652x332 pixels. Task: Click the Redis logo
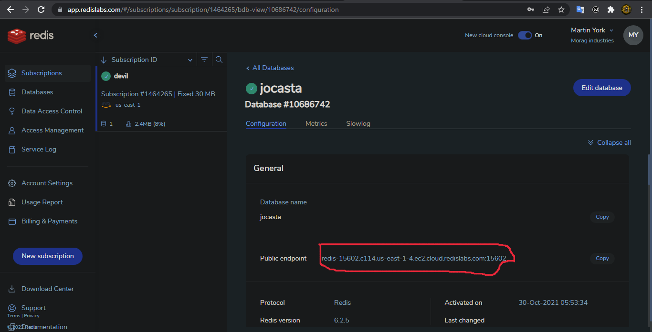[x=31, y=36]
